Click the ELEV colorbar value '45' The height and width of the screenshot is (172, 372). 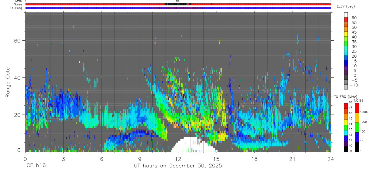pos(354,32)
